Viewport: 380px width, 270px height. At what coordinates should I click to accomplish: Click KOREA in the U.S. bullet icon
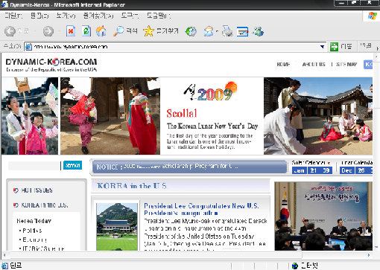16,205
